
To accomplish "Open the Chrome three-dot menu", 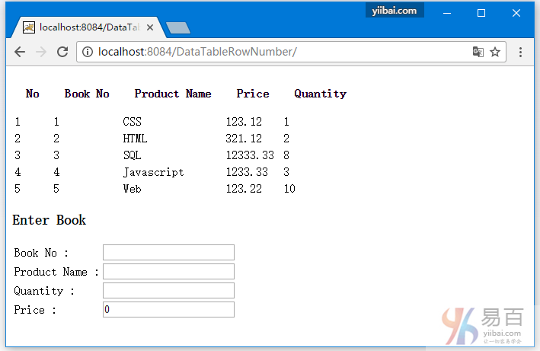I will click(x=521, y=52).
